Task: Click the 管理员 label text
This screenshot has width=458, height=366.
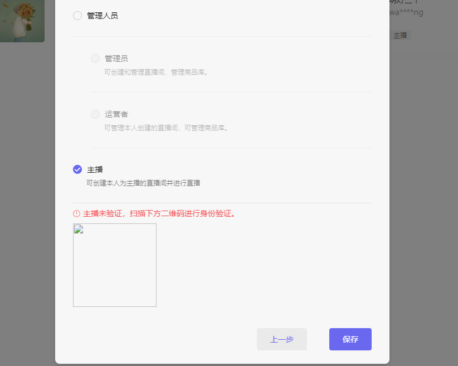Action: point(116,58)
